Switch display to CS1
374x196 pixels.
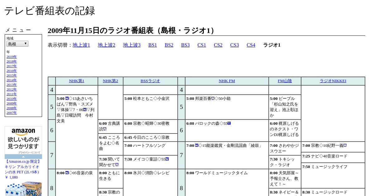[202, 45]
